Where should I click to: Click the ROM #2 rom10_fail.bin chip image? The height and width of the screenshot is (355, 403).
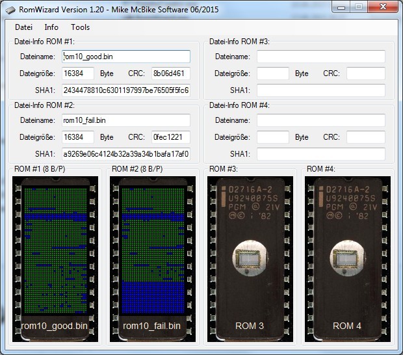153,259
